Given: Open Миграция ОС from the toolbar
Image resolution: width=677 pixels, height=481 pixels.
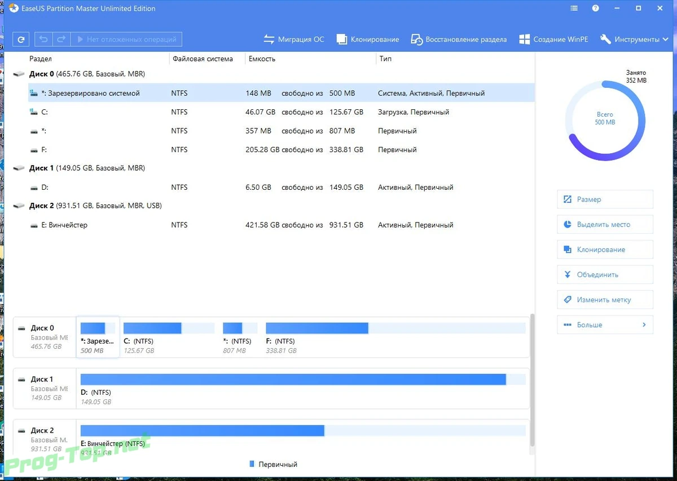Looking at the screenshot, I should (294, 39).
